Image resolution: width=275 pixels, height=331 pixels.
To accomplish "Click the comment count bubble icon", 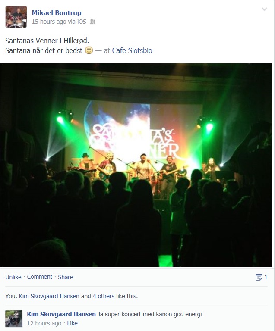I will (x=259, y=277).
